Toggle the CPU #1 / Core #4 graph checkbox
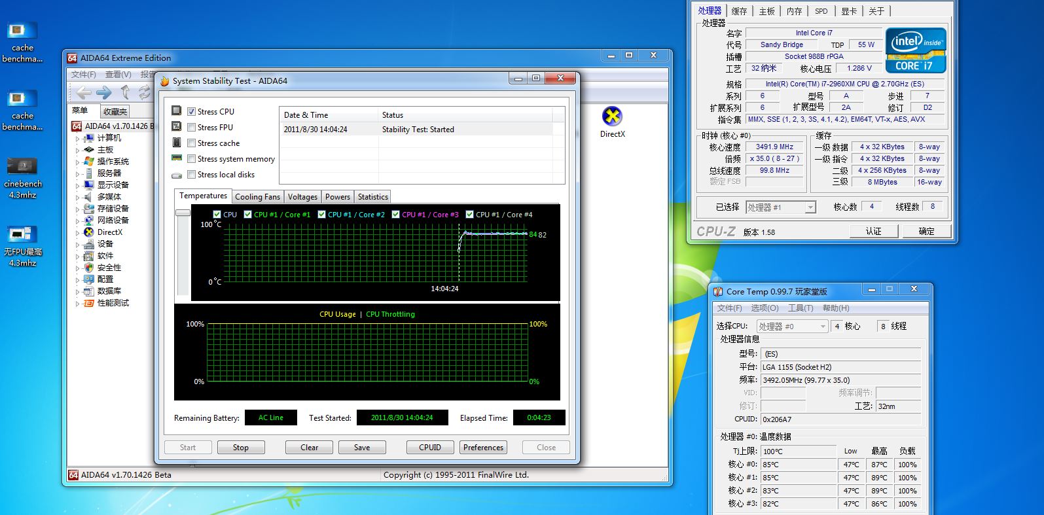 (x=469, y=215)
